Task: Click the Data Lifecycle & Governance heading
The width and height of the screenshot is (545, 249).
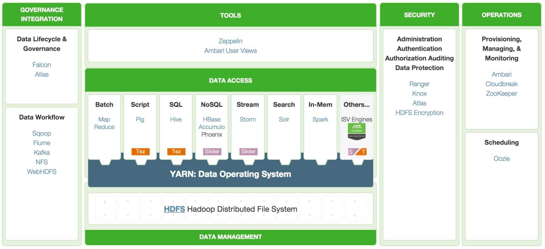Action: tap(42, 44)
